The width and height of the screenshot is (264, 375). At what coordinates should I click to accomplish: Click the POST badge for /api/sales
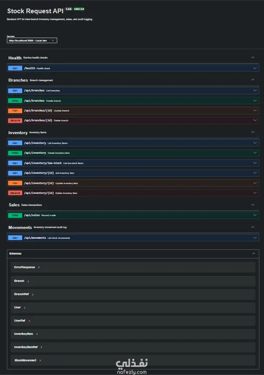coord(15,215)
